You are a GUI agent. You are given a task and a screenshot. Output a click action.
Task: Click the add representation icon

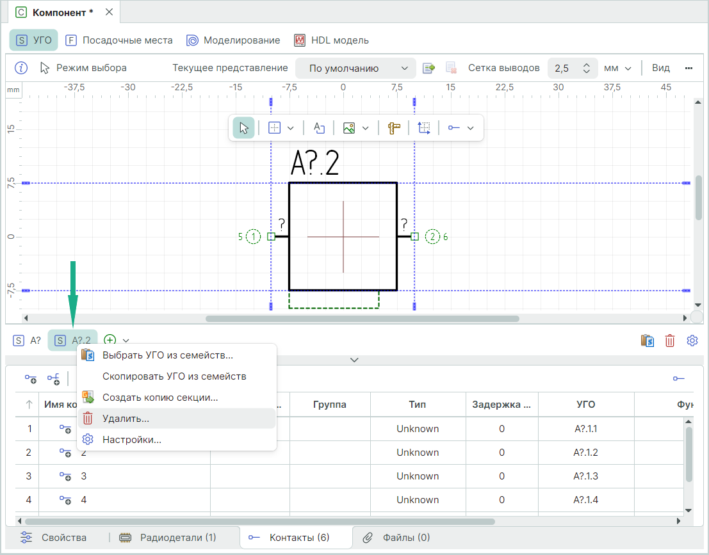tap(428, 68)
